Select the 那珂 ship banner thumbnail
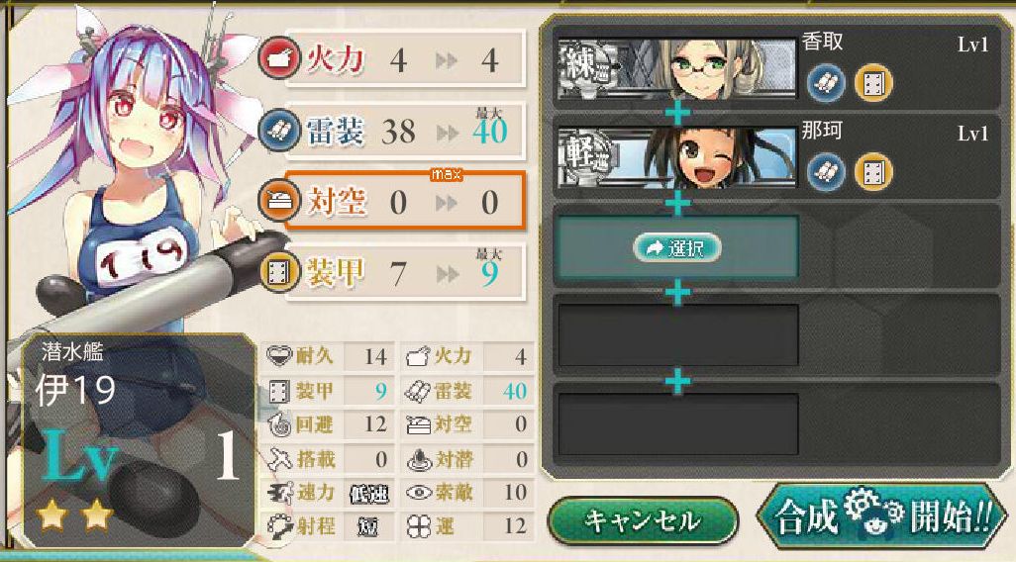The image size is (1016, 562). [x=677, y=158]
